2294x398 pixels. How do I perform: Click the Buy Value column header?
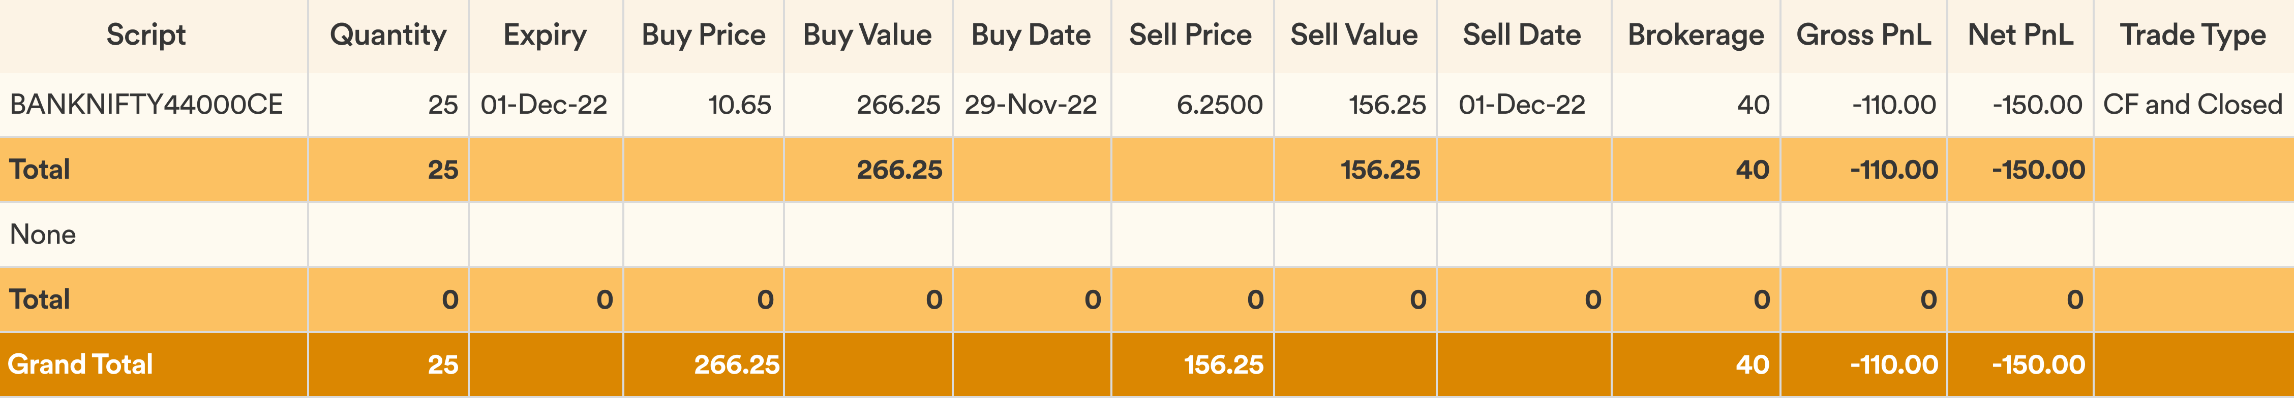pyautogui.click(x=867, y=36)
